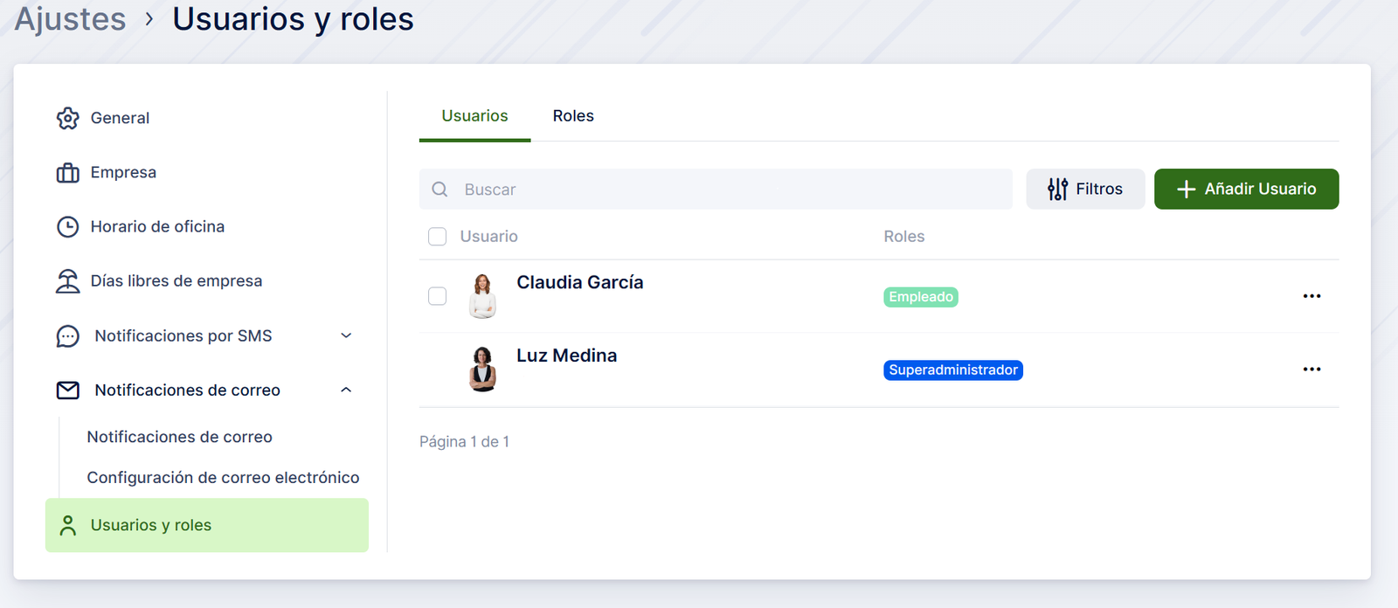Switch to the Roles tab

573,116
